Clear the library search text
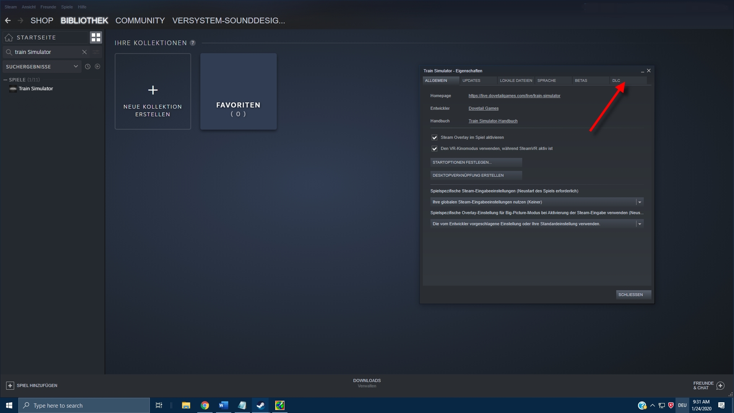Image resolution: width=734 pixels, height=413 pixels. point(84,52)
